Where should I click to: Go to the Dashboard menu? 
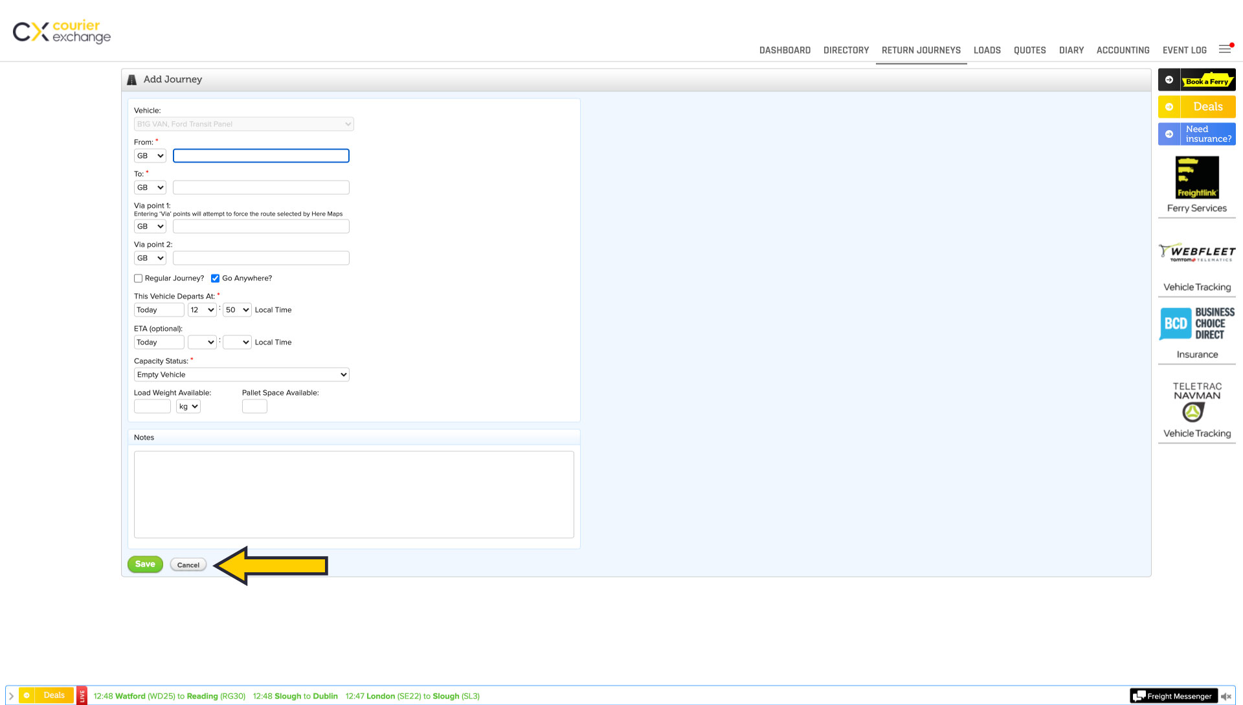[x=785, y=50]
